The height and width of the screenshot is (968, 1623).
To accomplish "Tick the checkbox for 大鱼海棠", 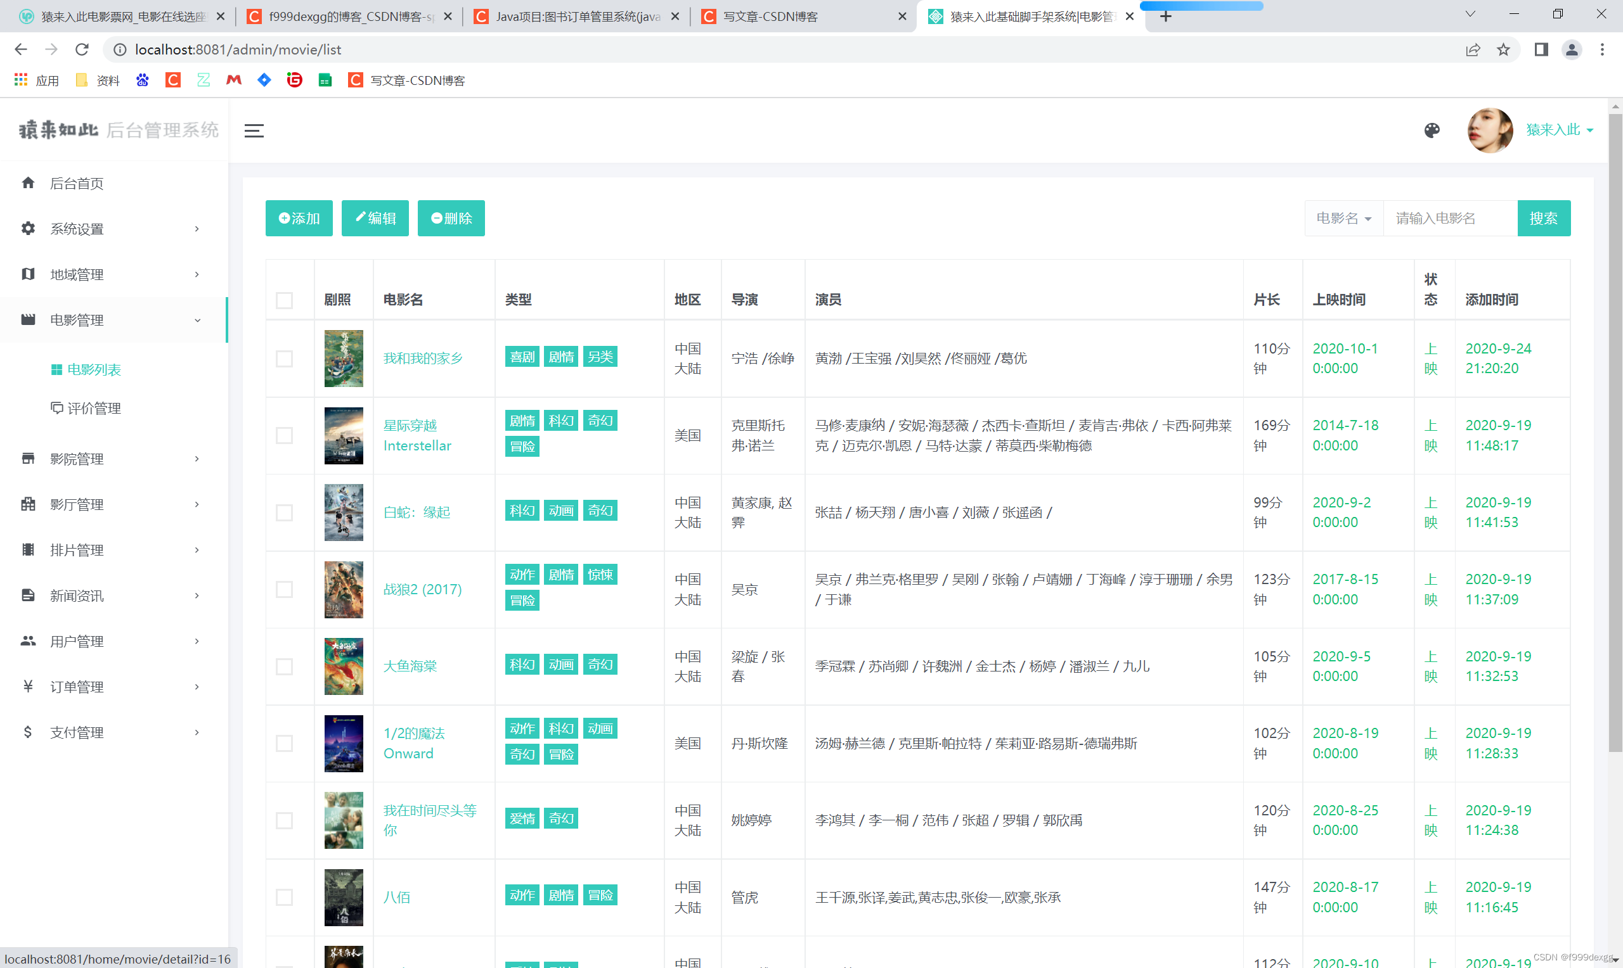I will pos(285,666).
